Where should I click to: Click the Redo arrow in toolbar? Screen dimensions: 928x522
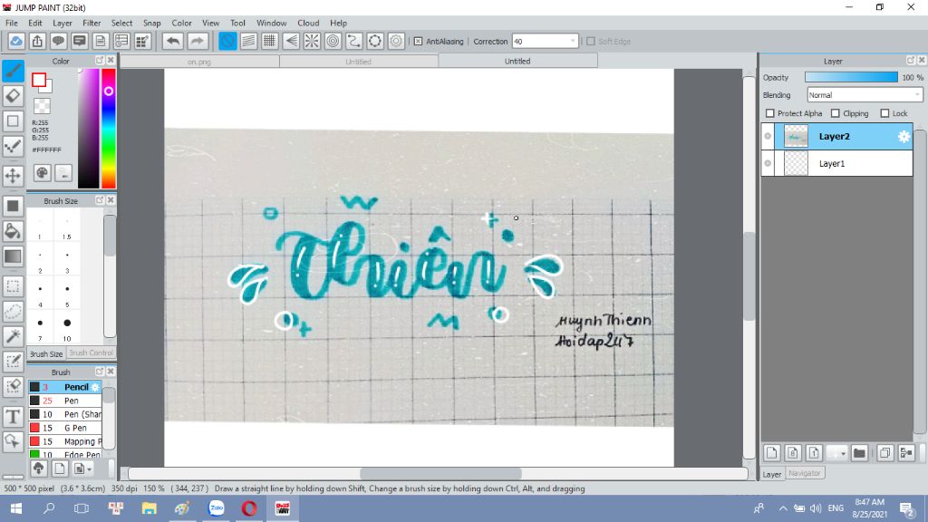[198, 41]
